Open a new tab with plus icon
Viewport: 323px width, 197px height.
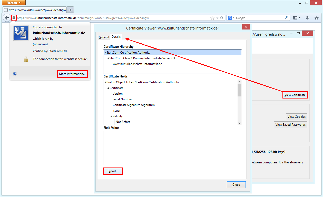(x=70, y=10)
